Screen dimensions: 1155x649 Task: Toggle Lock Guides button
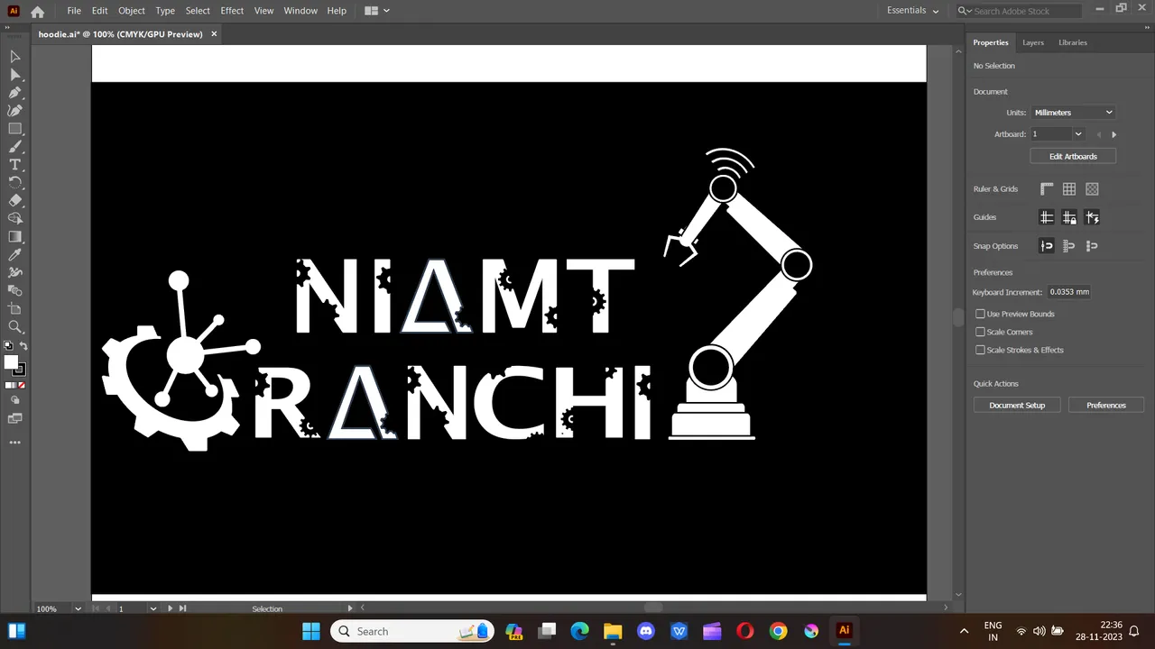(x=1069, y=217)
